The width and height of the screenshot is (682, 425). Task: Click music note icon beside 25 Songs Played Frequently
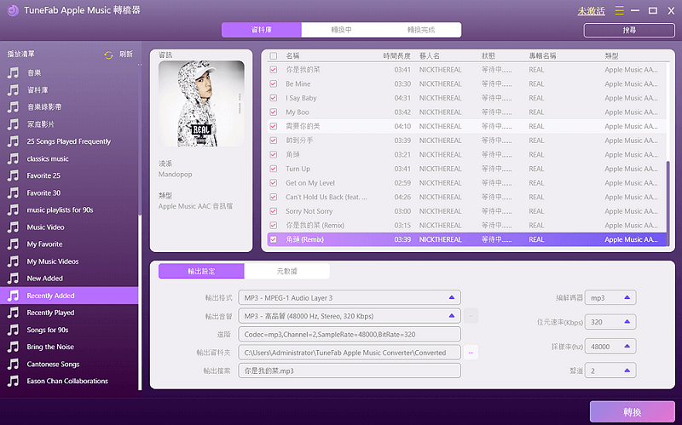pos(14,141)
